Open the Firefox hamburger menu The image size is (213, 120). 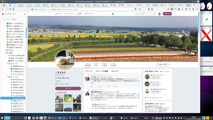click(x=197, y=9)
